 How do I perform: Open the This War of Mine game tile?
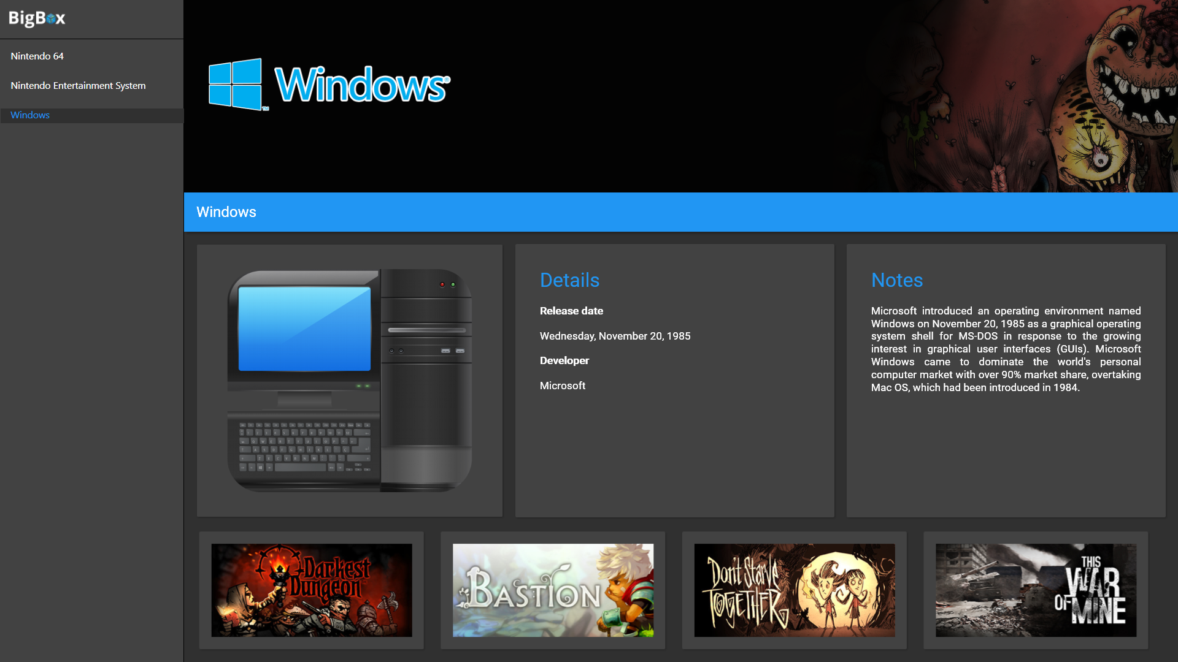click(1036, 590)
